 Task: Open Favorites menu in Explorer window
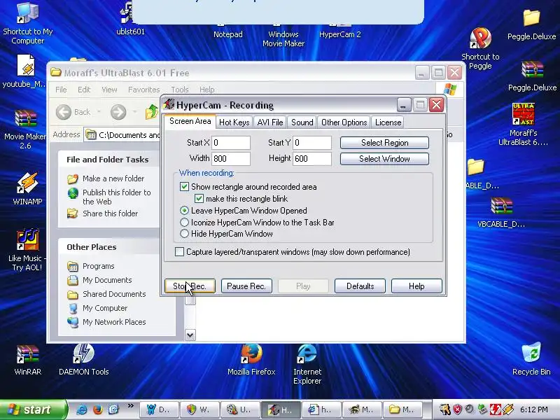coord(144,90)
